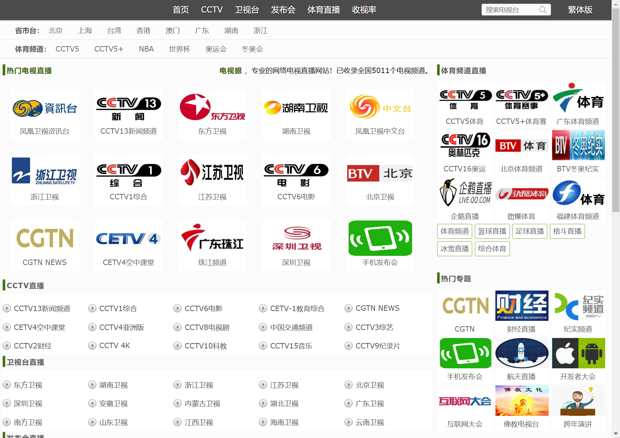Click the page's vertical scrollbar thumb

pos(616,109)
